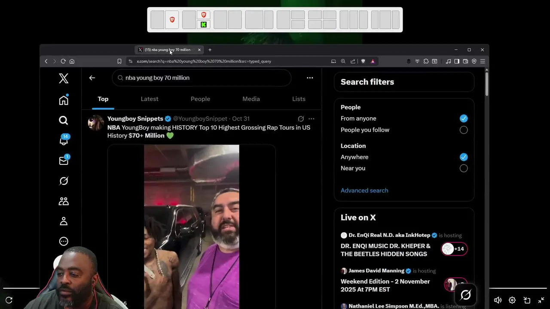
Task: Switch to Lists results tab
Action: [x=299, y=99]
